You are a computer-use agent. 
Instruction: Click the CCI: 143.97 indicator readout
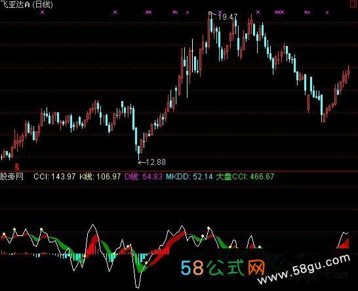coord(54,177)
